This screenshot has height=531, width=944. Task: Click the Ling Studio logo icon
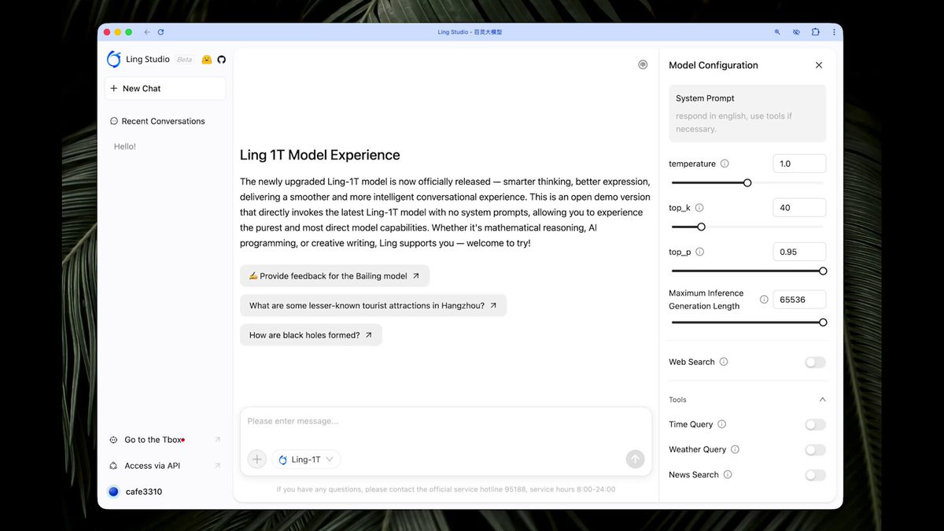point(114,59)
